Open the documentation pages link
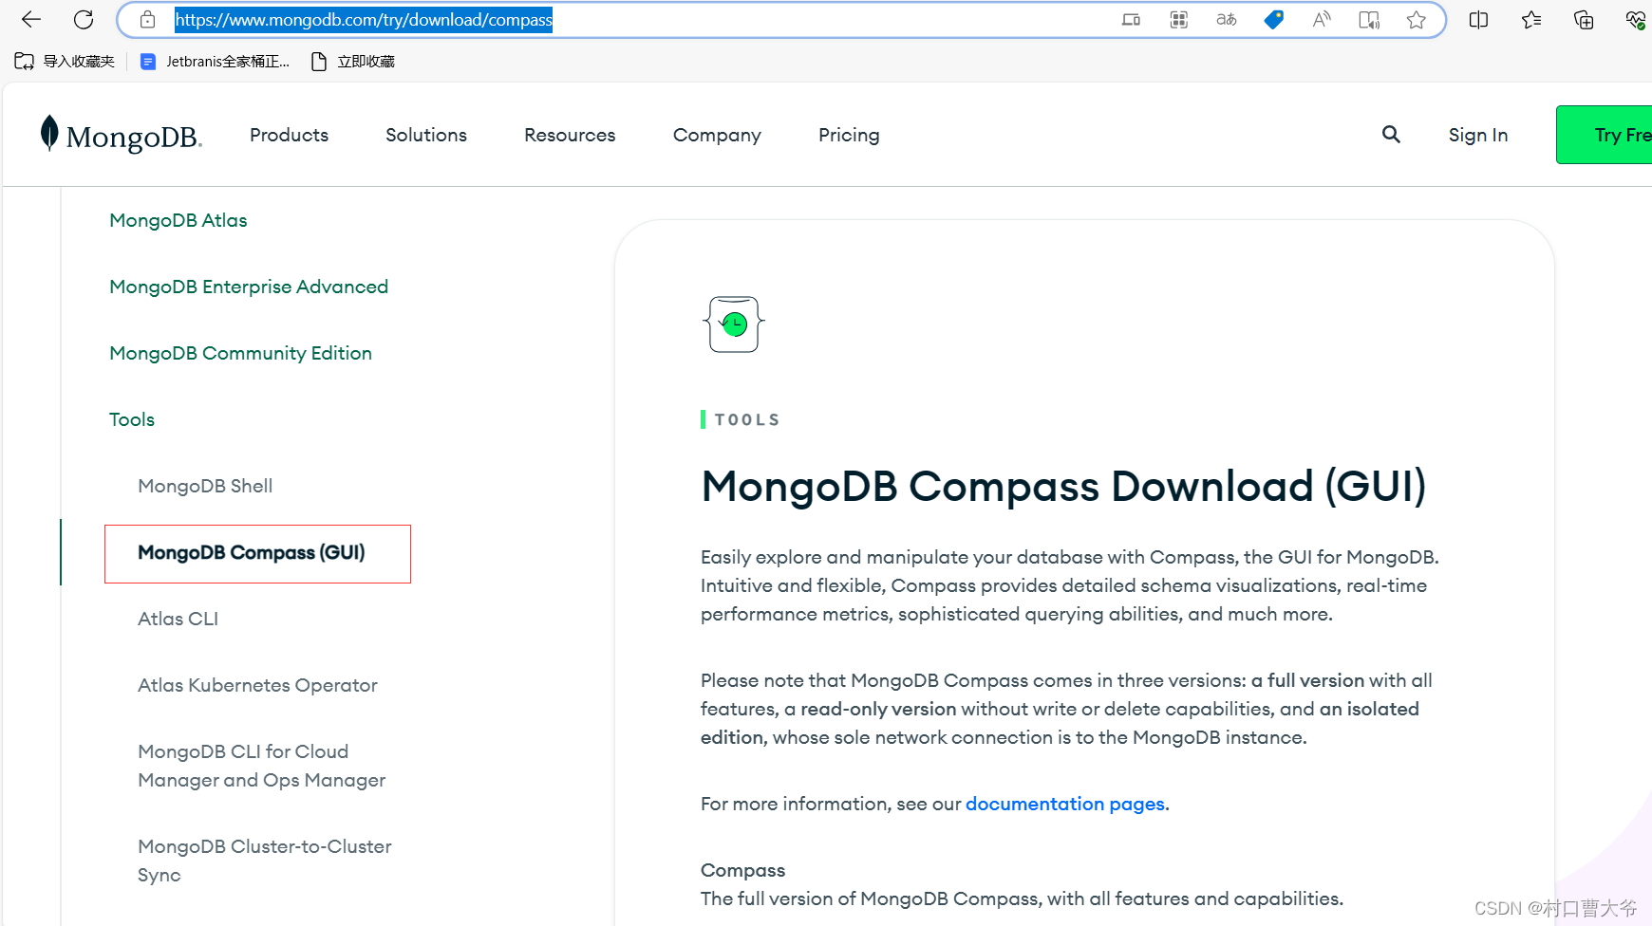This screenshot has width=1652, height=926. click(1065, 804)
